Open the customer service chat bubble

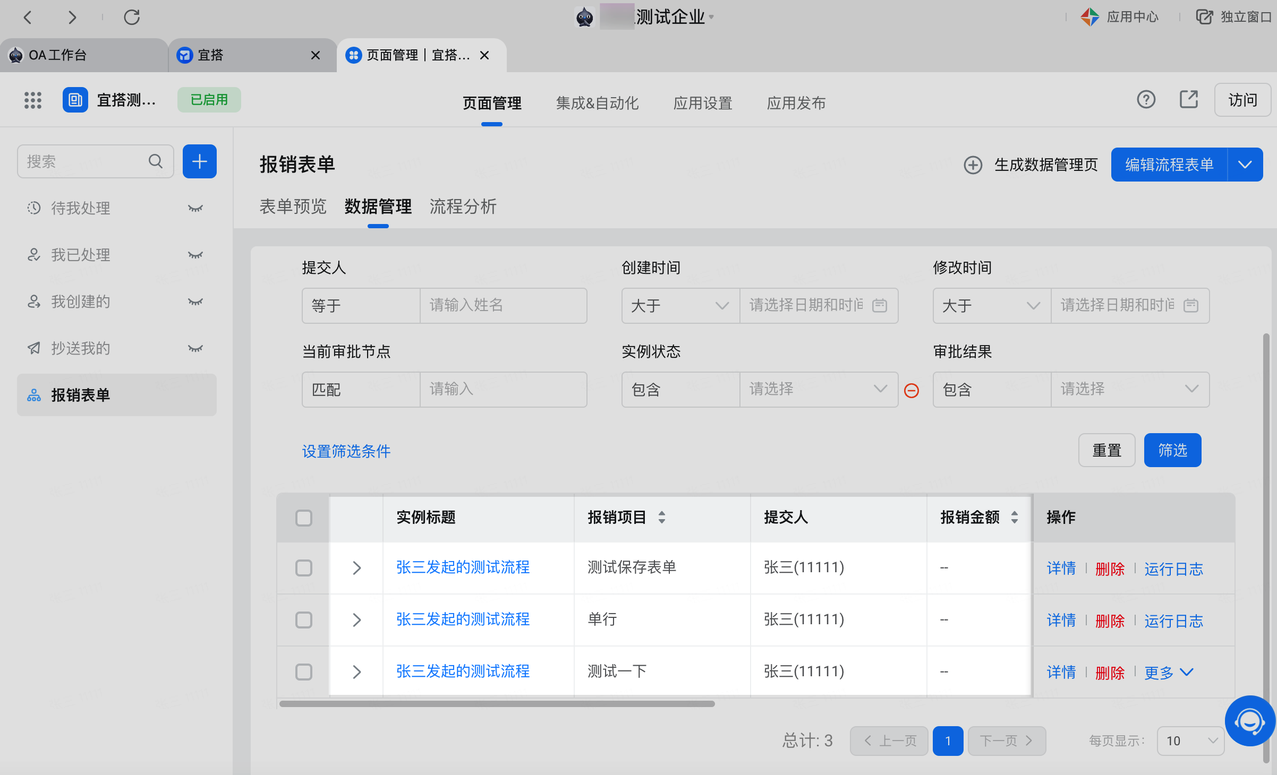tap(1249, 721)
